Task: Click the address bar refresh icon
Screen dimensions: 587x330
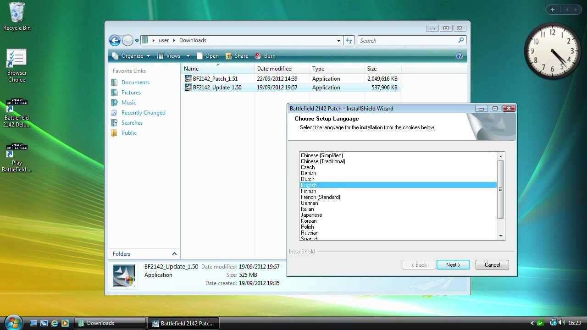Action: (349, 40)
